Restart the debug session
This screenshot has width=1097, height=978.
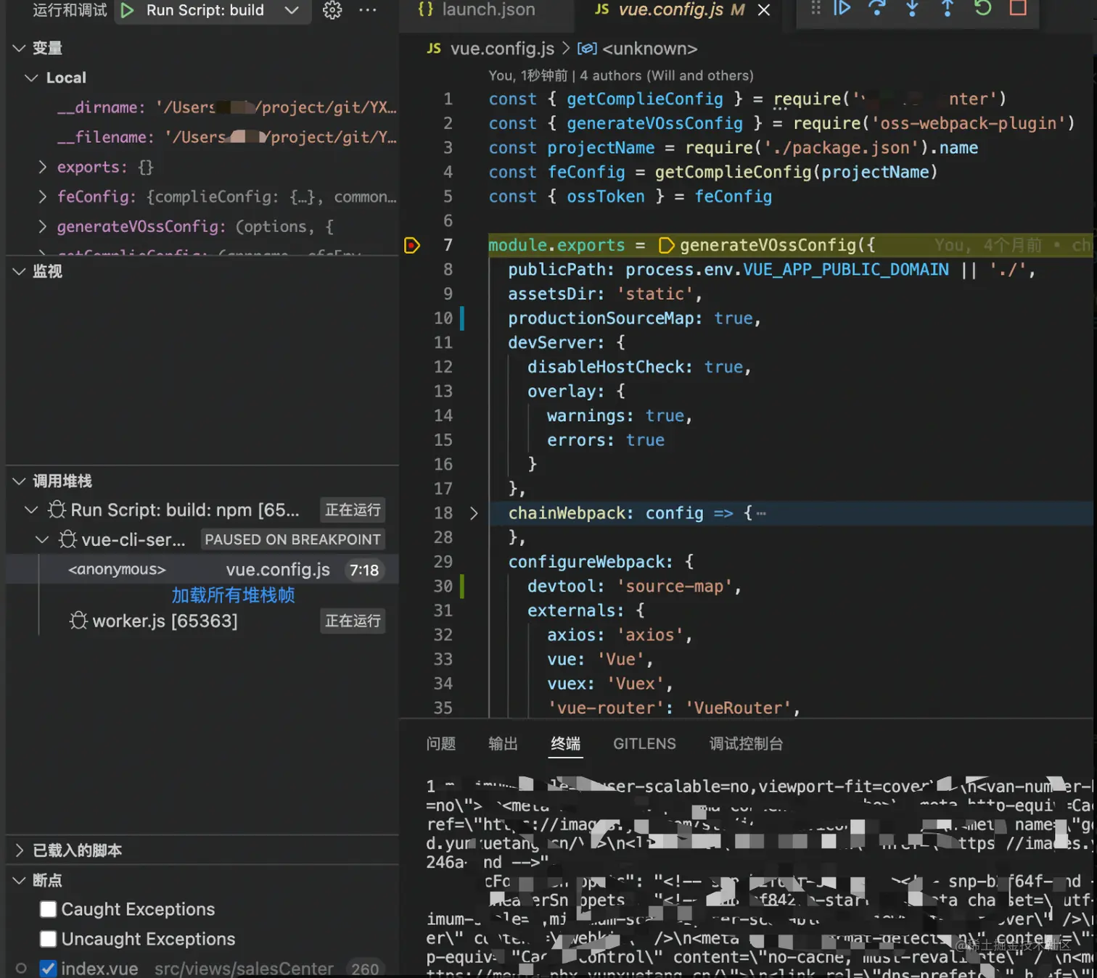983,8
